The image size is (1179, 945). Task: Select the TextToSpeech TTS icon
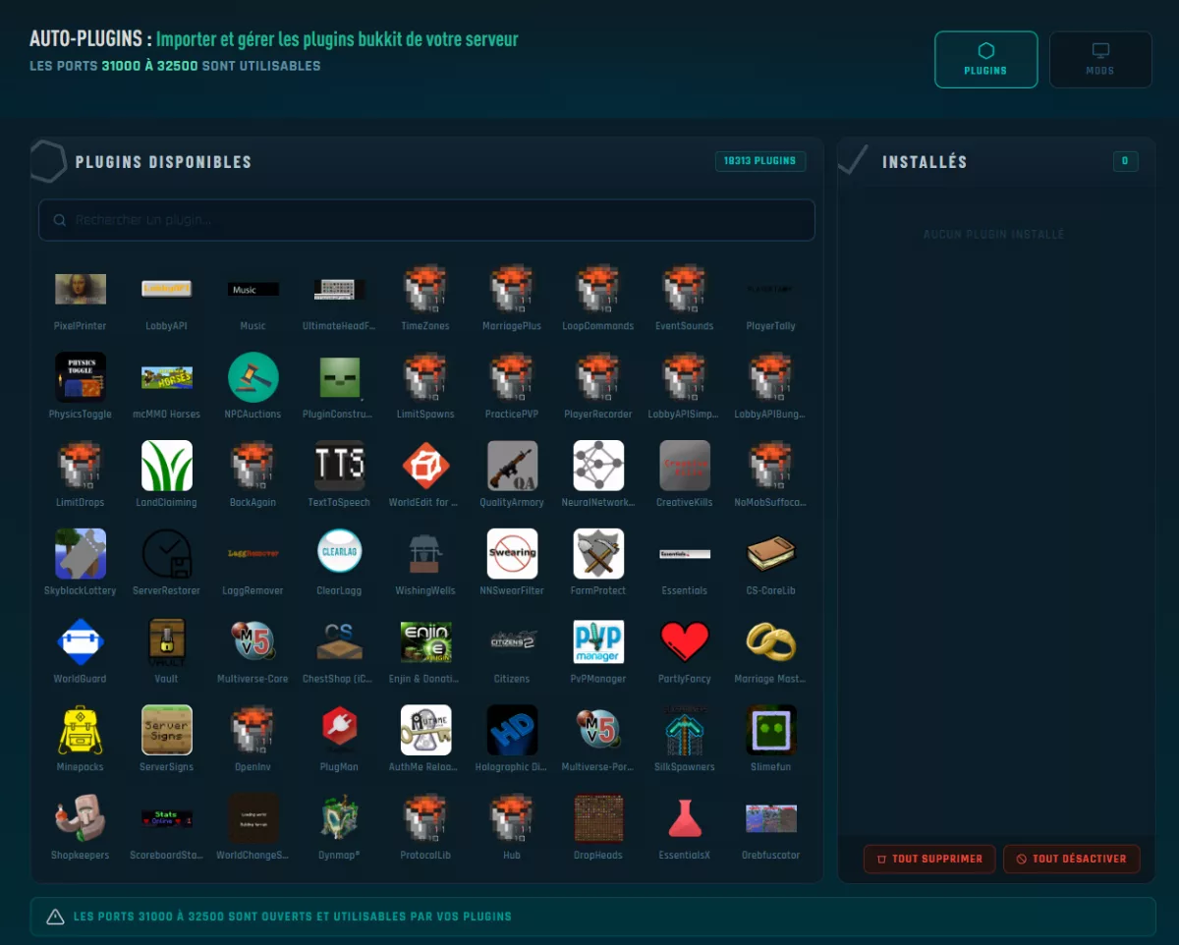(x=340, y=466)
